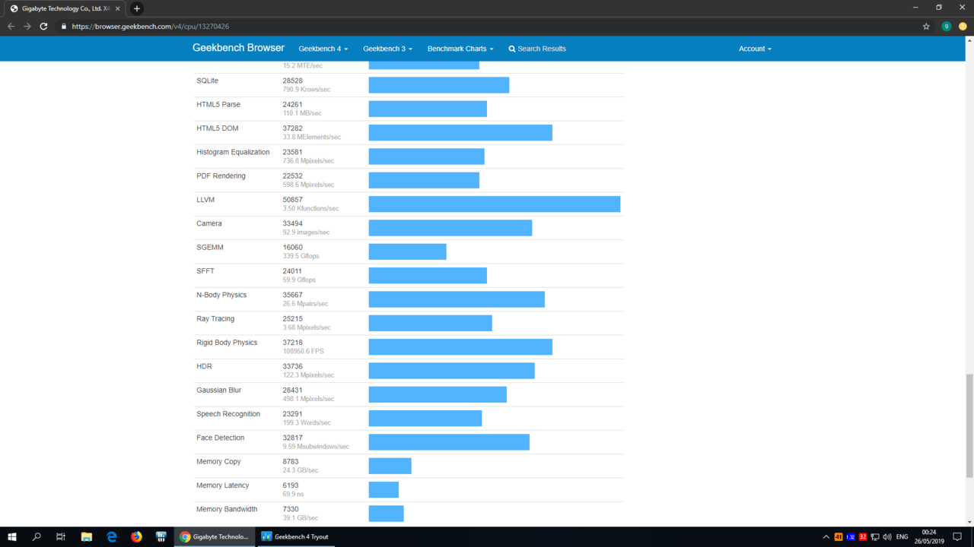The width and height of the screenshot is (974, 547).
Task: Select the Rigid Body Physics label
Action: coord(227,343)
